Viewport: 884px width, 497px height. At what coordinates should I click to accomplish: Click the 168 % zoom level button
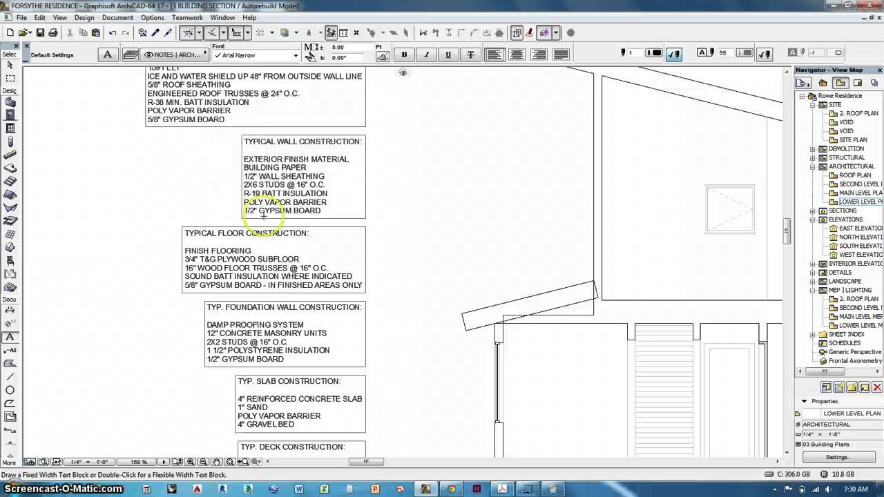coord(138,462)
